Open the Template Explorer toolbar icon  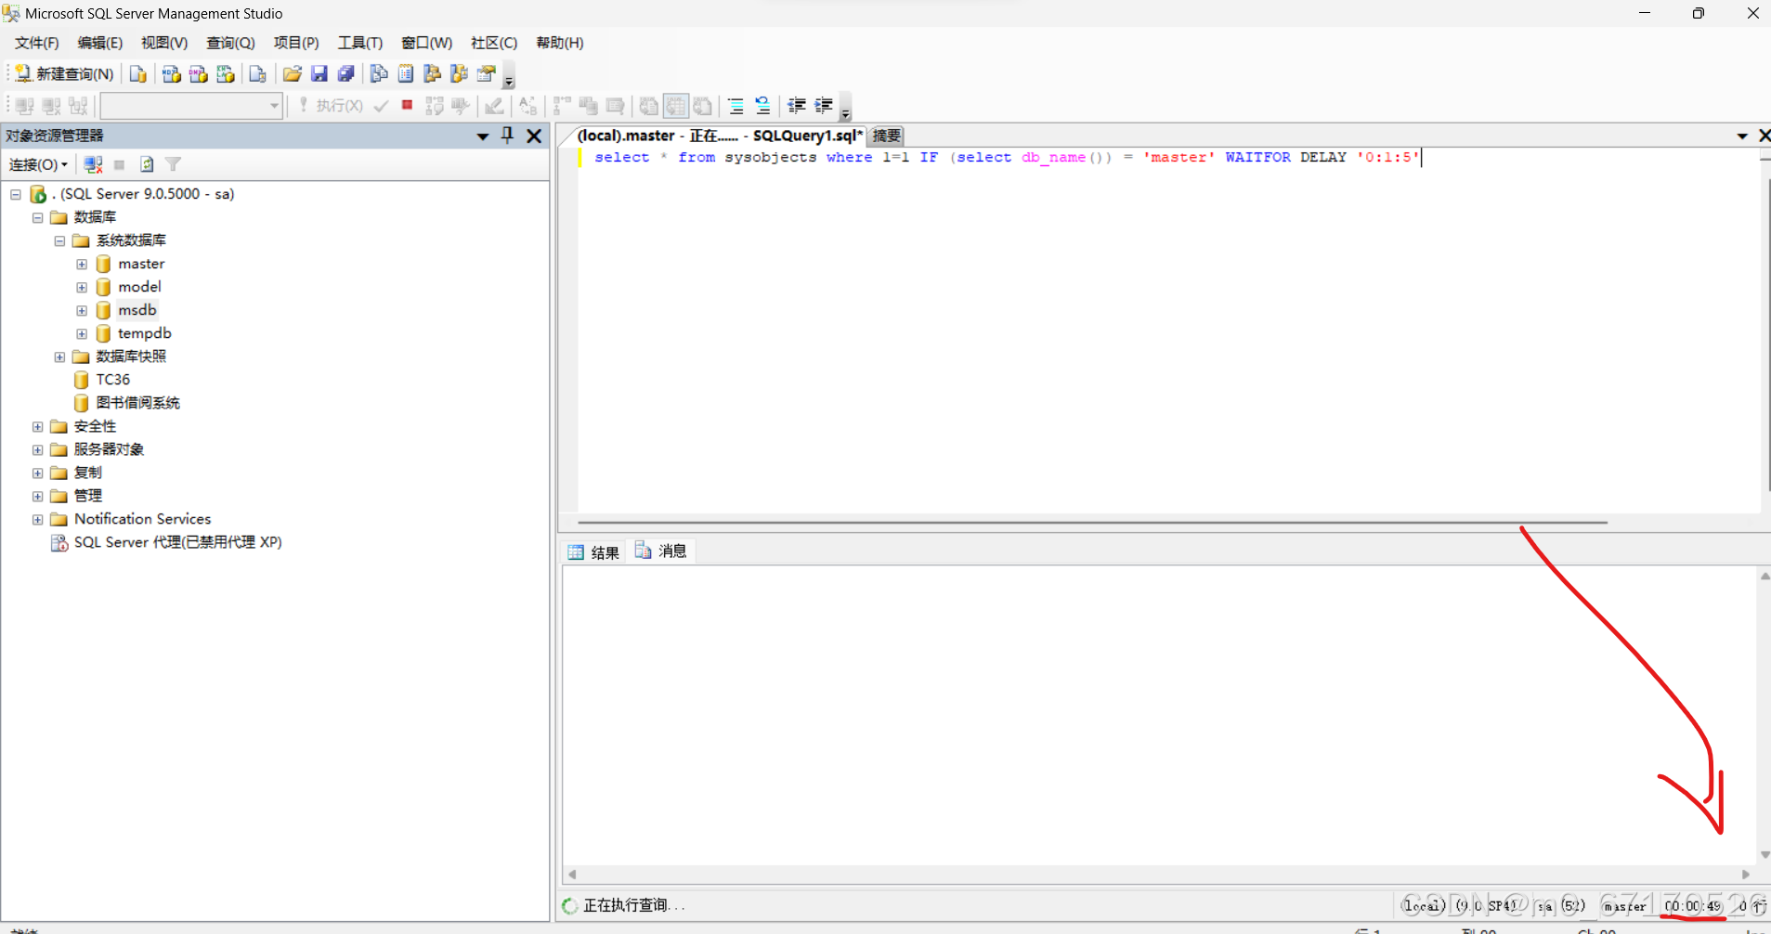pyautogui.click(x=460, y=74)
